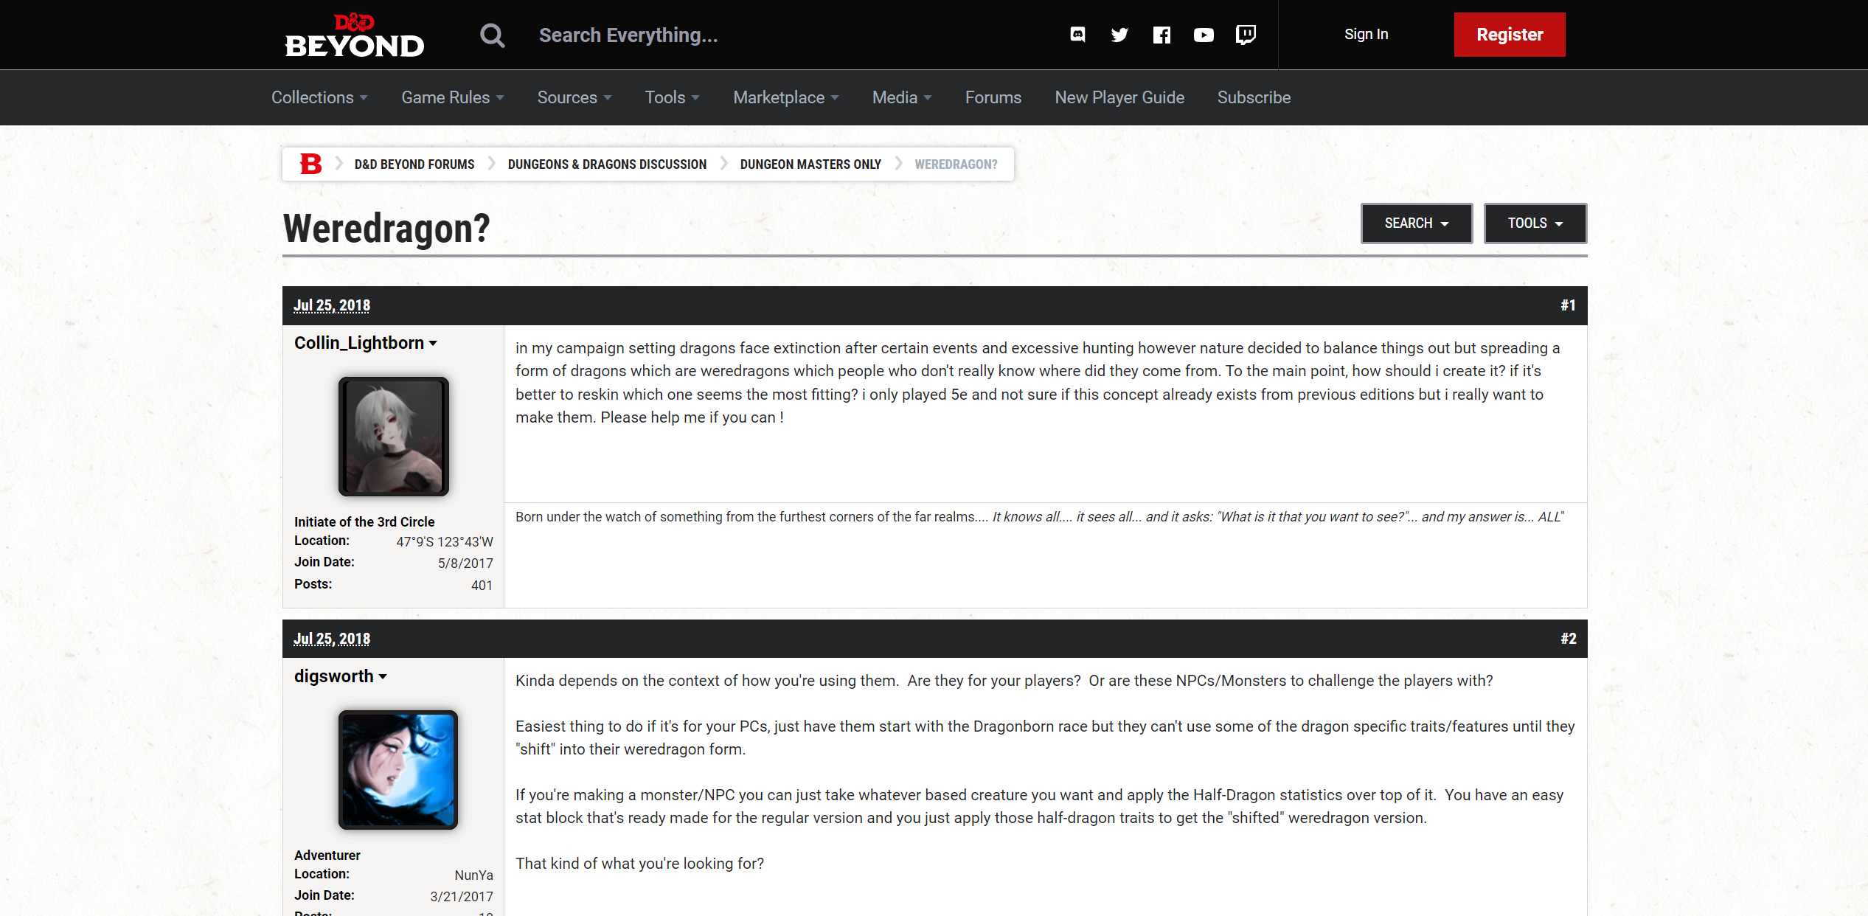Go to Forums in the navigation
This screenshot has height=916, width=1868.
[993, 97]
